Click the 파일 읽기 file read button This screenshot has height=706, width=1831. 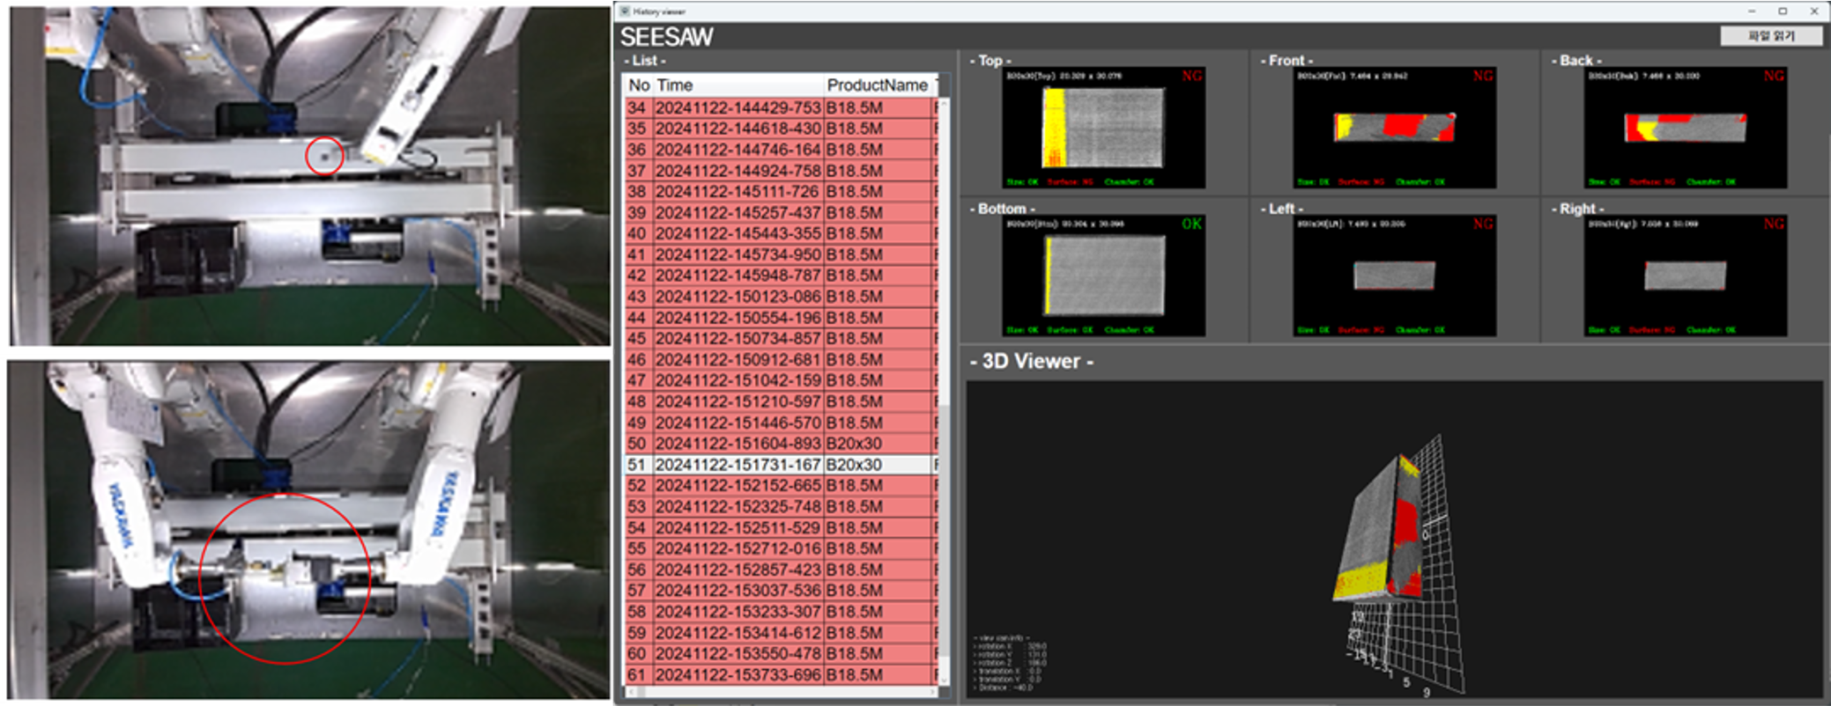click(1771, 35)
